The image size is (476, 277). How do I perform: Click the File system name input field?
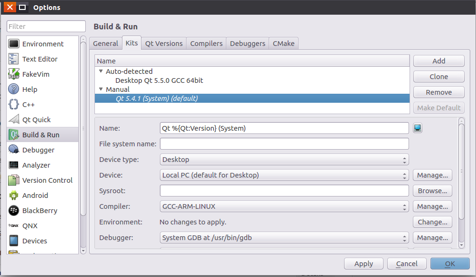(284, 144)
